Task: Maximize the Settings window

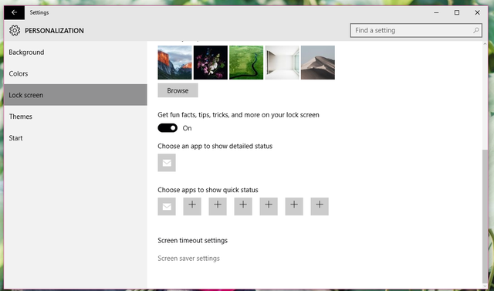Action: 457,12
